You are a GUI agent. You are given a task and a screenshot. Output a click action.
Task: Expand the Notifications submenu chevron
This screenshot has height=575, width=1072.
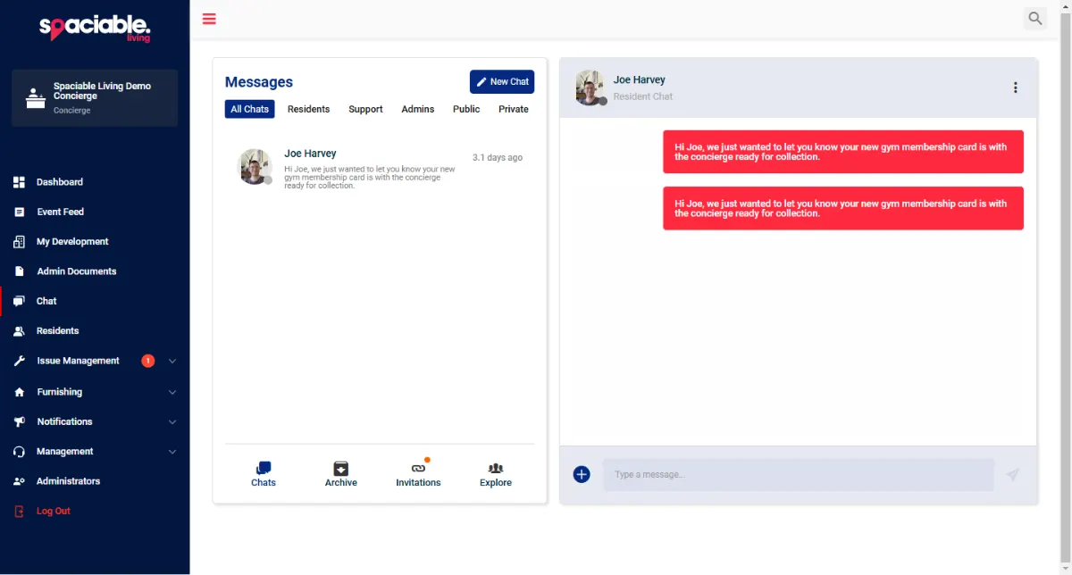pyautogui.click(x=172, y=421)
